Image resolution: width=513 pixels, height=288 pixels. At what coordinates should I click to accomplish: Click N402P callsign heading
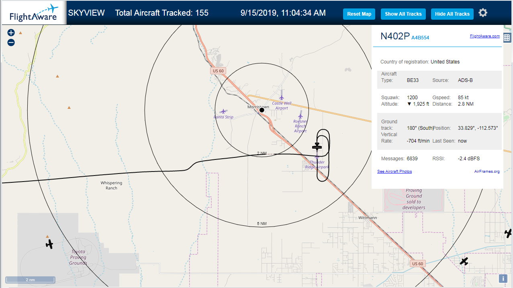coord(395,36)
